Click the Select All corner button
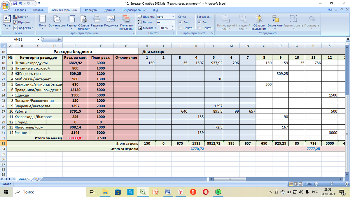Image resolution: width=350 pixels, height=197 pixels. click(3, 46)
